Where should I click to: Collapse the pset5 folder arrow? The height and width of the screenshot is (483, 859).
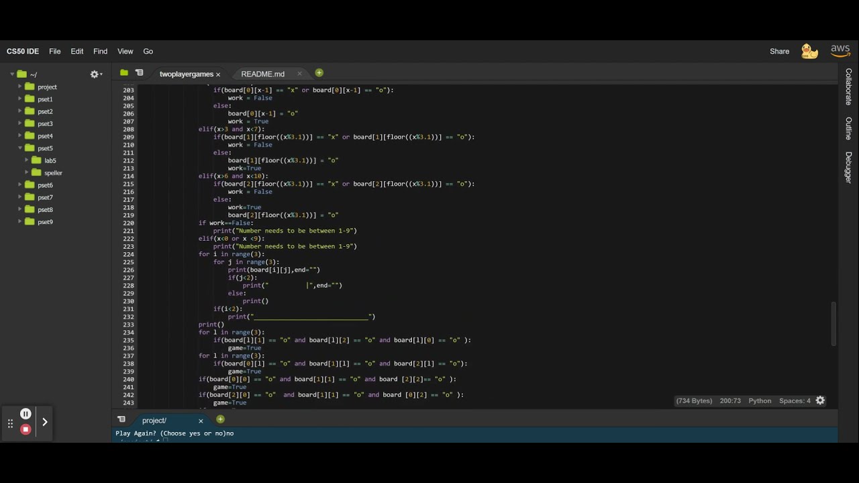pyautogui.click(x=20, y=148)
